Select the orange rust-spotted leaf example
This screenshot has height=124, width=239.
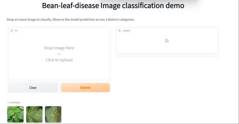(53, 114)
